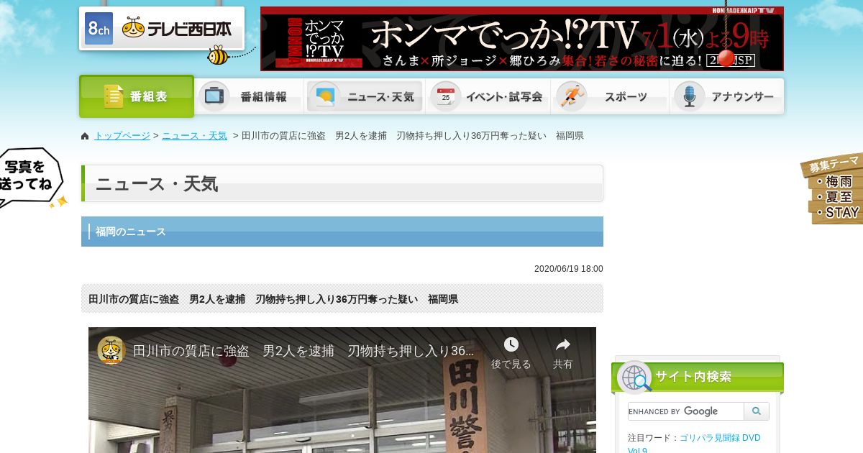This screenshot has width=863, height=453.
Task: Click the yellow notepad 番組表 icon
Action: click(x=114, y=96)
